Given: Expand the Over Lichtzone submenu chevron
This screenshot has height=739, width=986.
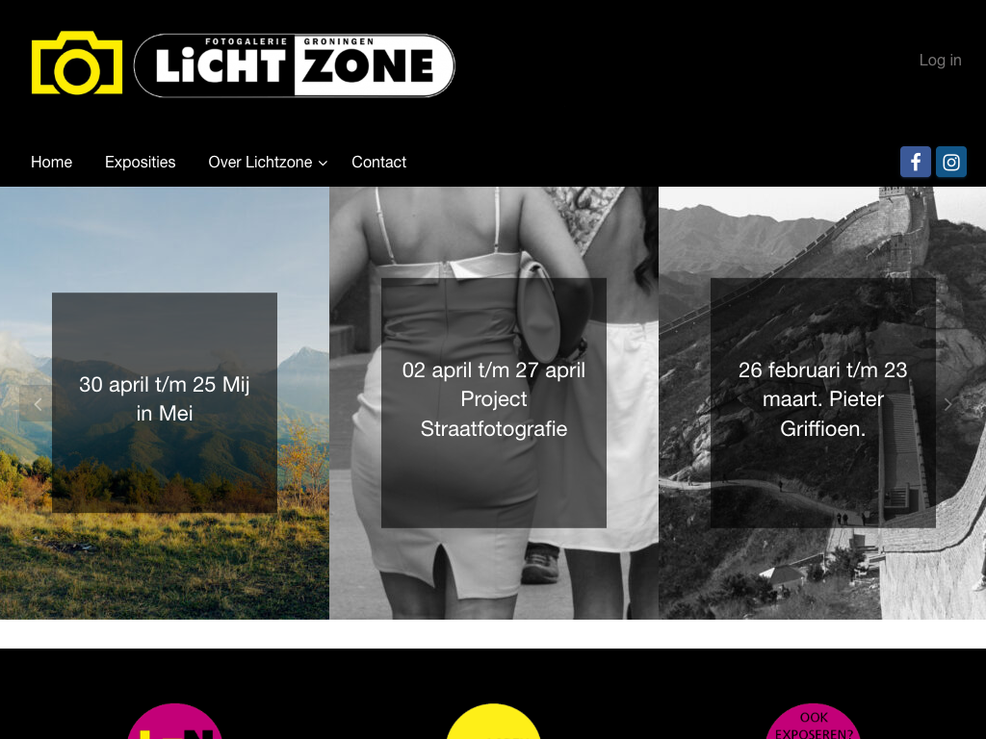Looking at the screenshot, I should [324, 164].
